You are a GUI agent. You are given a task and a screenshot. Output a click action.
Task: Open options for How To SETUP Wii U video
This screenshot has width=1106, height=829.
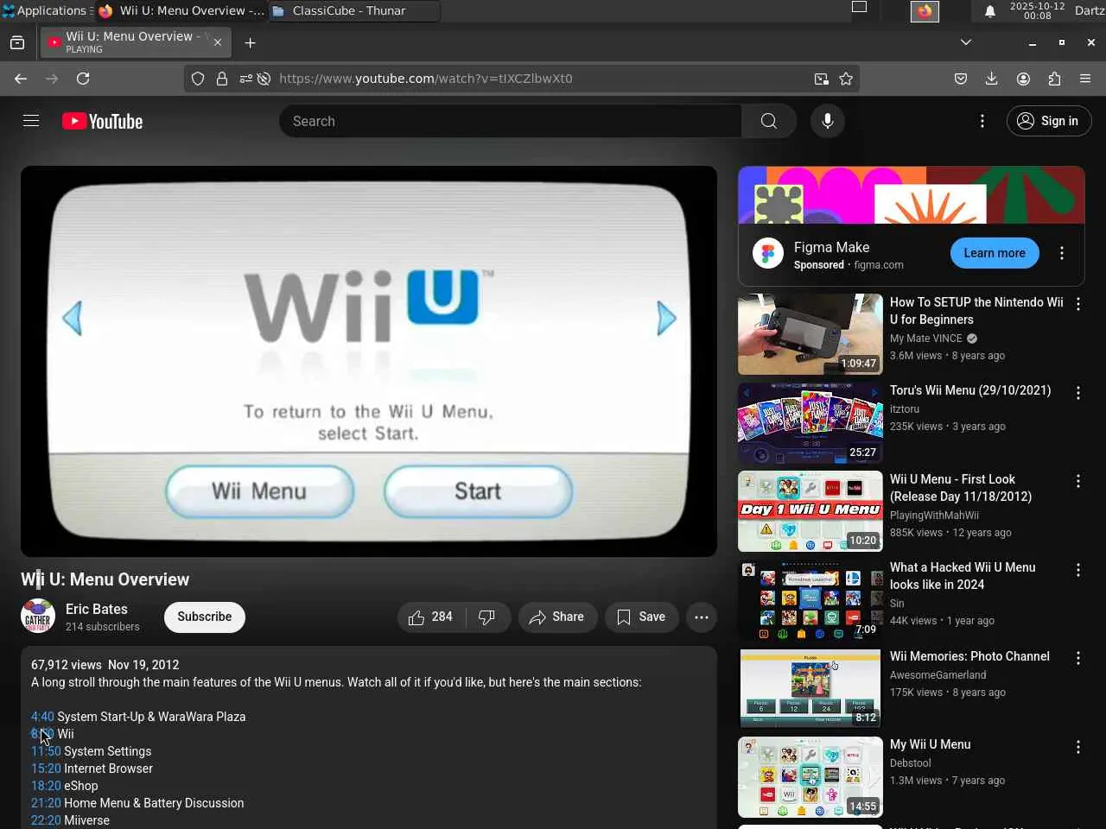coord(1078,304)
